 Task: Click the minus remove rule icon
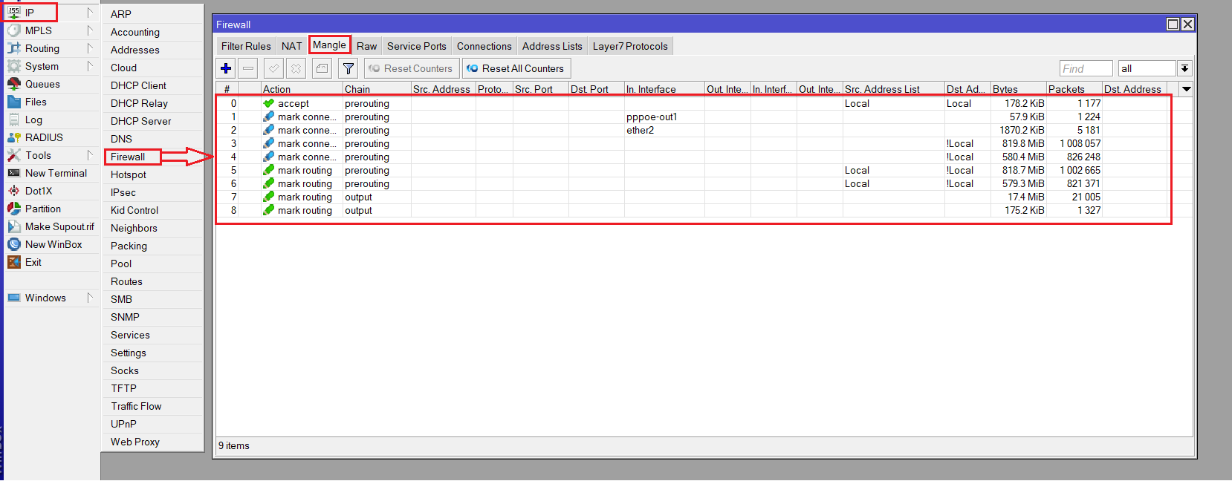[248, 69]
